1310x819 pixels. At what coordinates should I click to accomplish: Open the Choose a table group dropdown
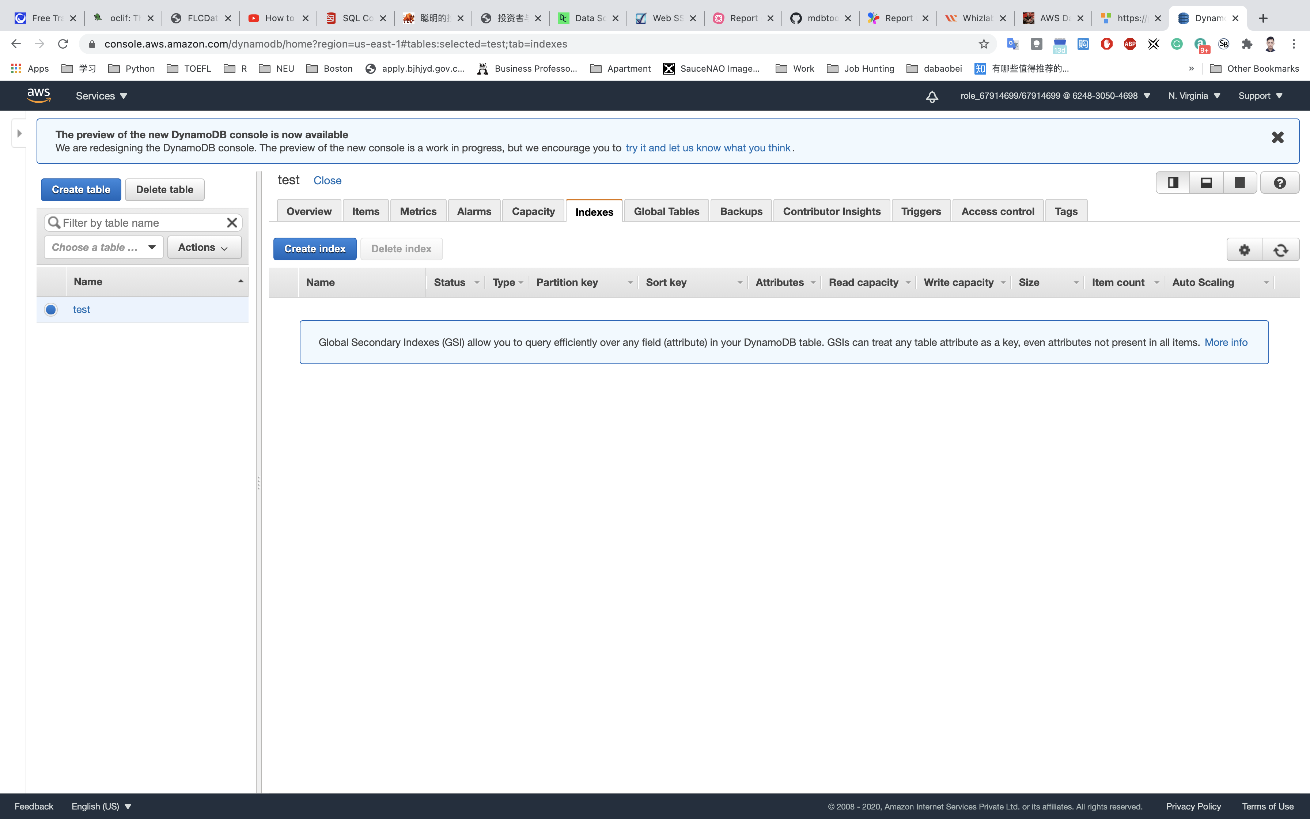pos(103,247)
